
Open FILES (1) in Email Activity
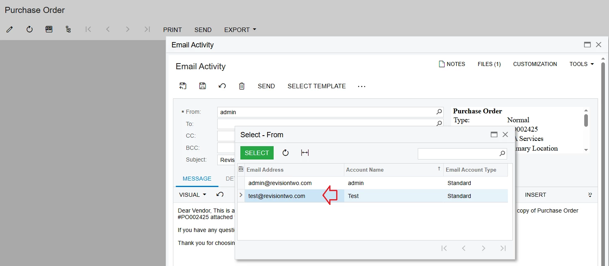[x=489, y=64]
